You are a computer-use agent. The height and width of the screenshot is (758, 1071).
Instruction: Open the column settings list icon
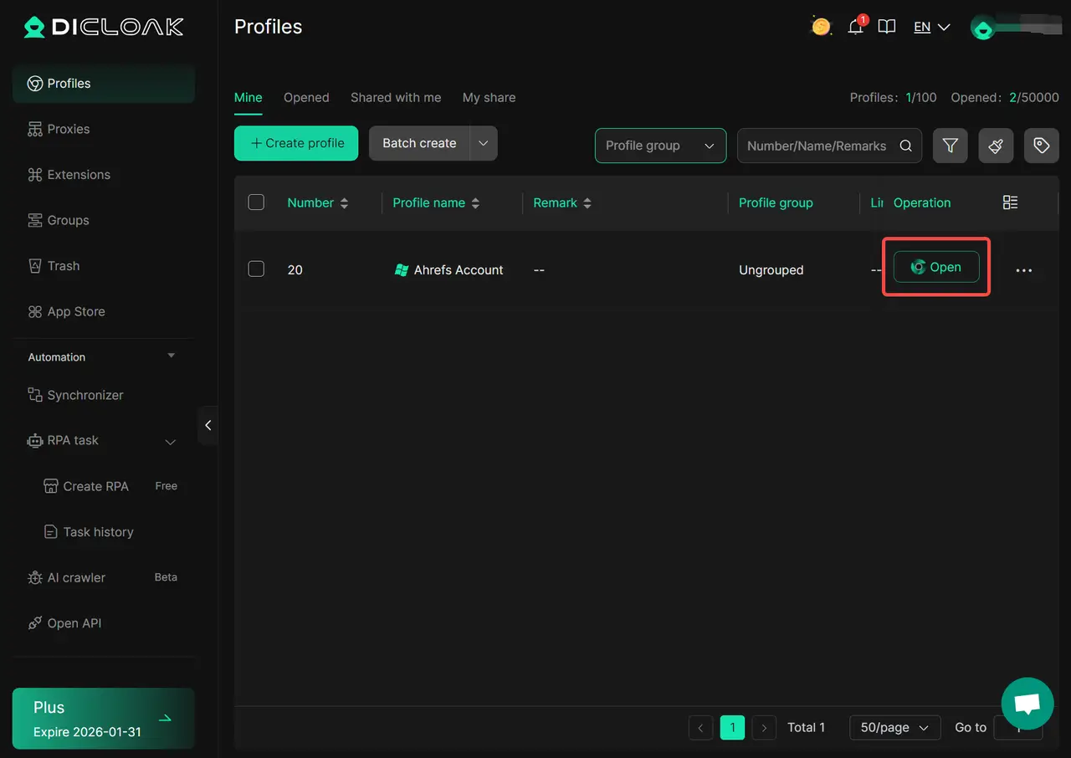(x=1010, y=202)
